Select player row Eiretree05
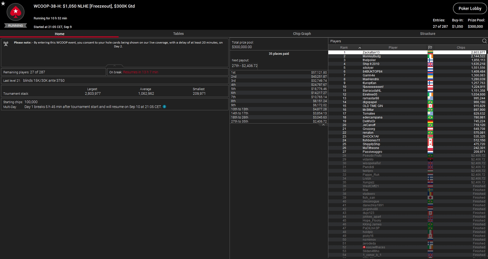The image size is (488, 259). coord(407,94)
